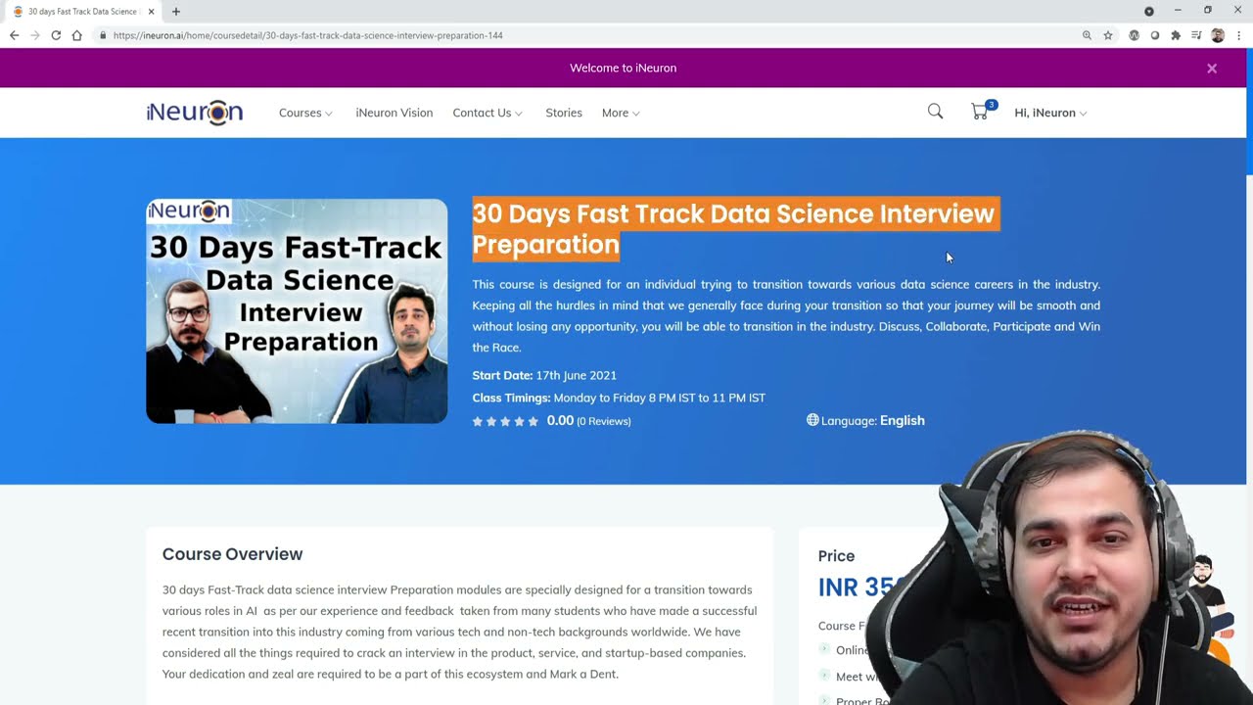The height and width of the screenshot is (705, 1253).
Task: Click the tab search dropdown in title bar
Action: [1149, 11]
